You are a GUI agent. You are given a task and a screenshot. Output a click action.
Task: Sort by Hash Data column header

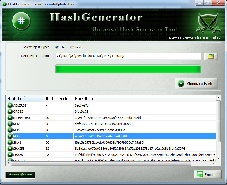[144, 99]
